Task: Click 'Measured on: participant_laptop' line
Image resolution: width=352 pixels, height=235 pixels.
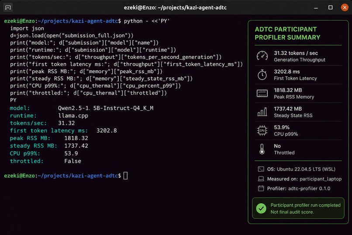Action: click(304, 179)
